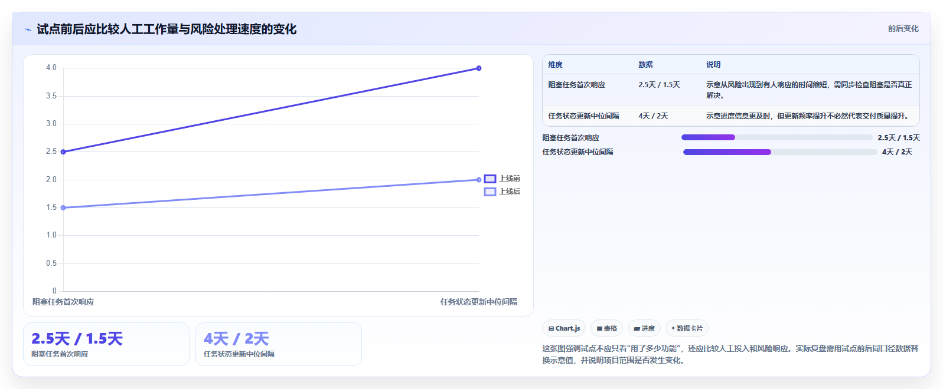
Task: Click x-axis label 任务状态更新中位间隔
Action: (x=479, y=302)
